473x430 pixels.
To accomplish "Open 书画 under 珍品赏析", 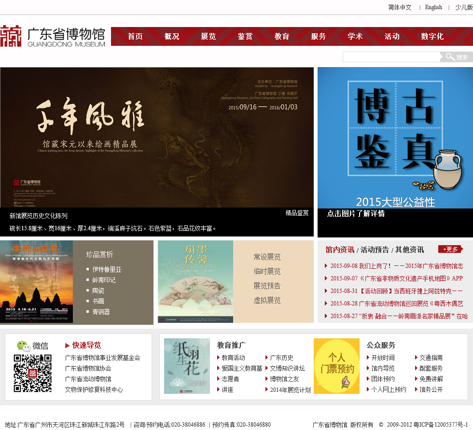I will tap(98, 301).
